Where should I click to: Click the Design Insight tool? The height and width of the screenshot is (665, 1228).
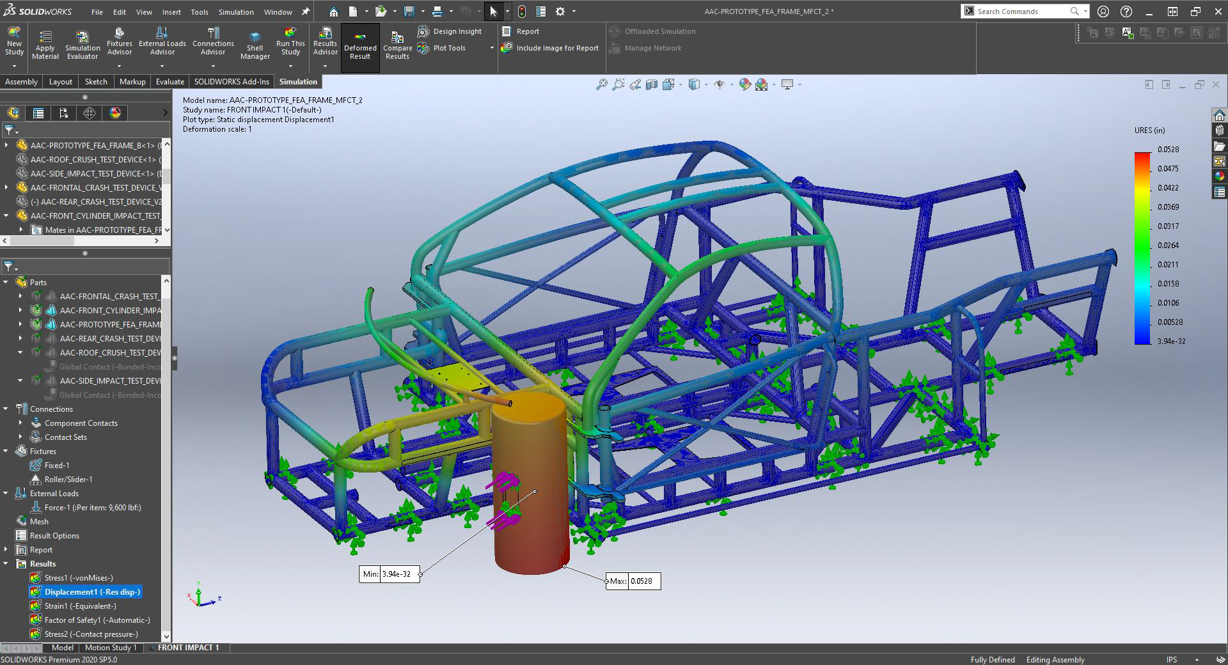[x=450, y=31]
